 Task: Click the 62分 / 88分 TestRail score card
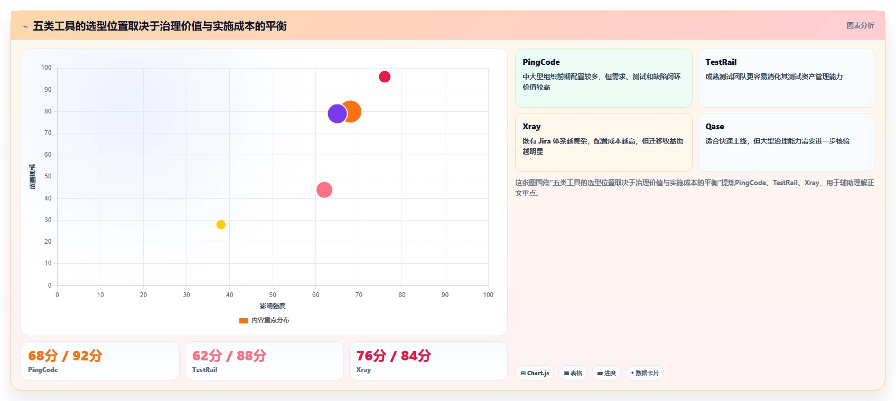(x=264, y=361)
